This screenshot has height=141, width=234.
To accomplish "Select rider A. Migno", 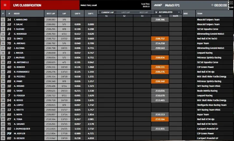I will pyautogui.click(x=19, y=86).
